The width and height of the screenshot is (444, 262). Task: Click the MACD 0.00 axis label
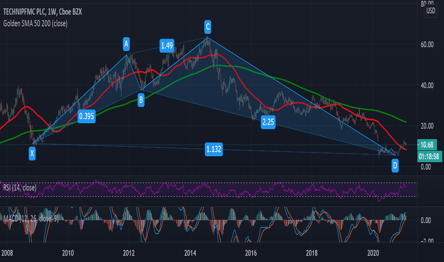[x=426, y=220]
